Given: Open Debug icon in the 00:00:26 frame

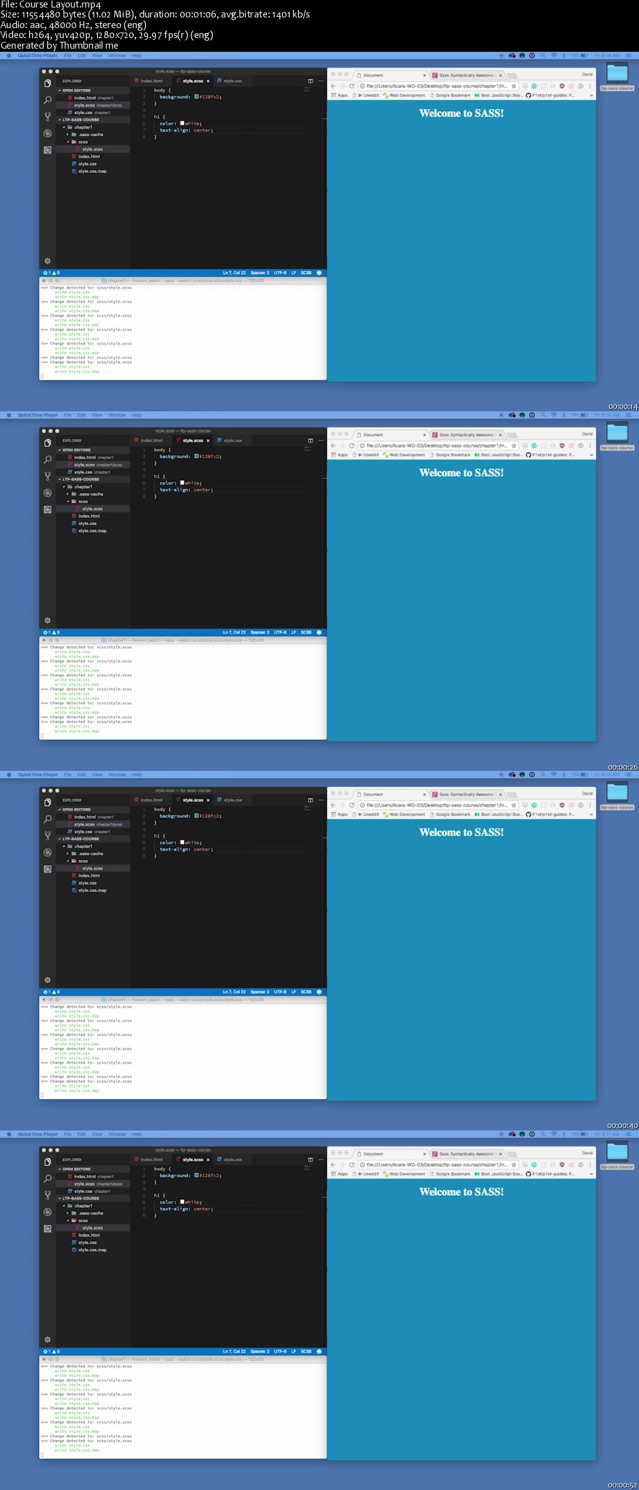Looking at the screenshot, I should pyautogui.click(x=47, y=493).
